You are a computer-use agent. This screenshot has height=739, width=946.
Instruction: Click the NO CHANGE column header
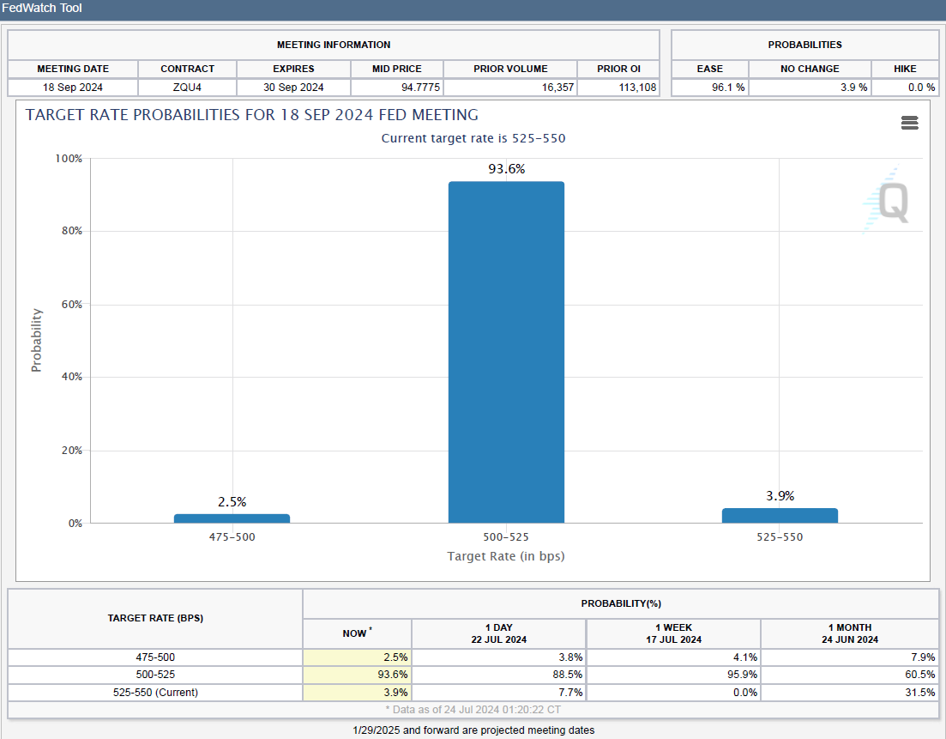810,69
